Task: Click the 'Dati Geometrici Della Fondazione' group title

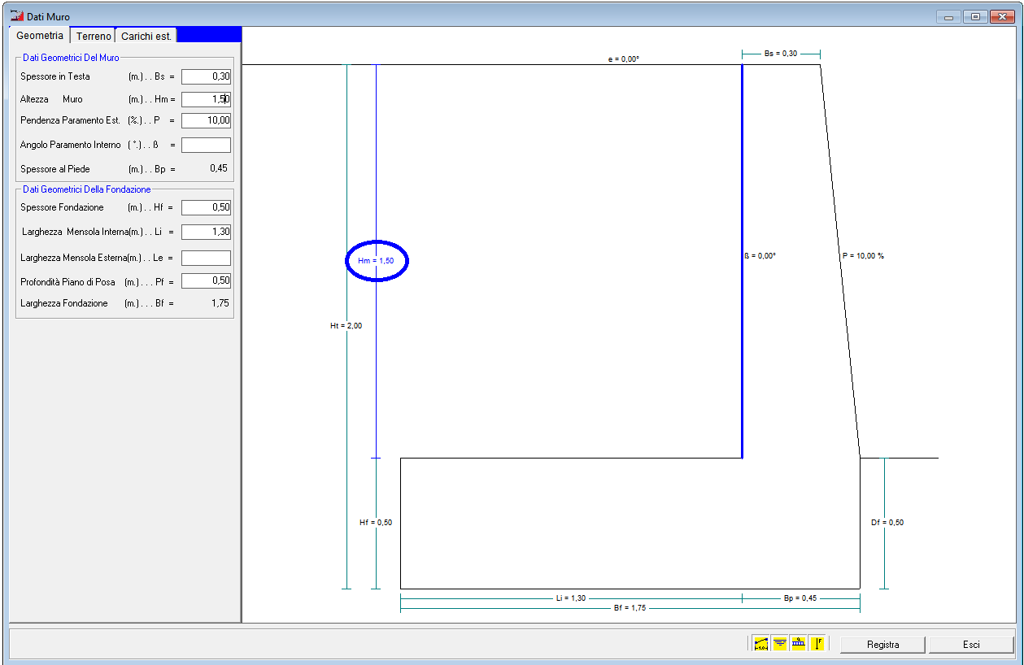Action: pyautogui.click(x=87, y=189)
